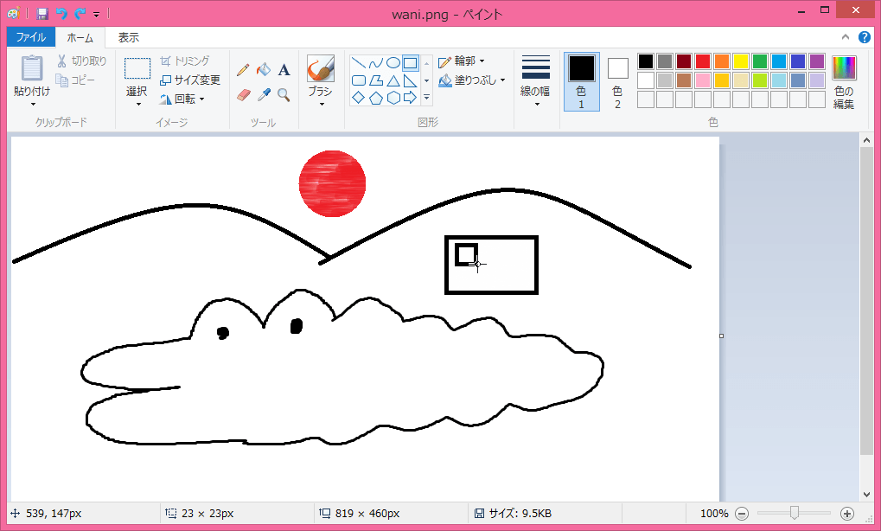
Task: Pick the red color swatch
Action: (x=703, y=61)
